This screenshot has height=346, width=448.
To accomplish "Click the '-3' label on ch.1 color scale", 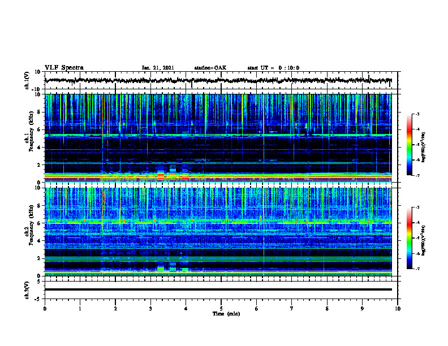I will (417, 114).
